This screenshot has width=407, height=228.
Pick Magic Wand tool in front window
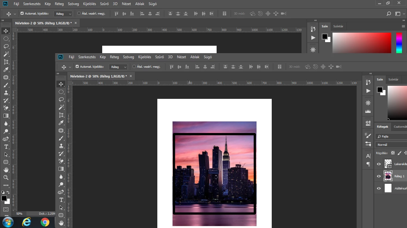(x=61, y=107)
